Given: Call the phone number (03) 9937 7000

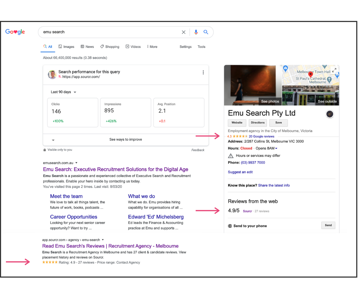Looking at the screenshot, I should [x=253, y=163].
